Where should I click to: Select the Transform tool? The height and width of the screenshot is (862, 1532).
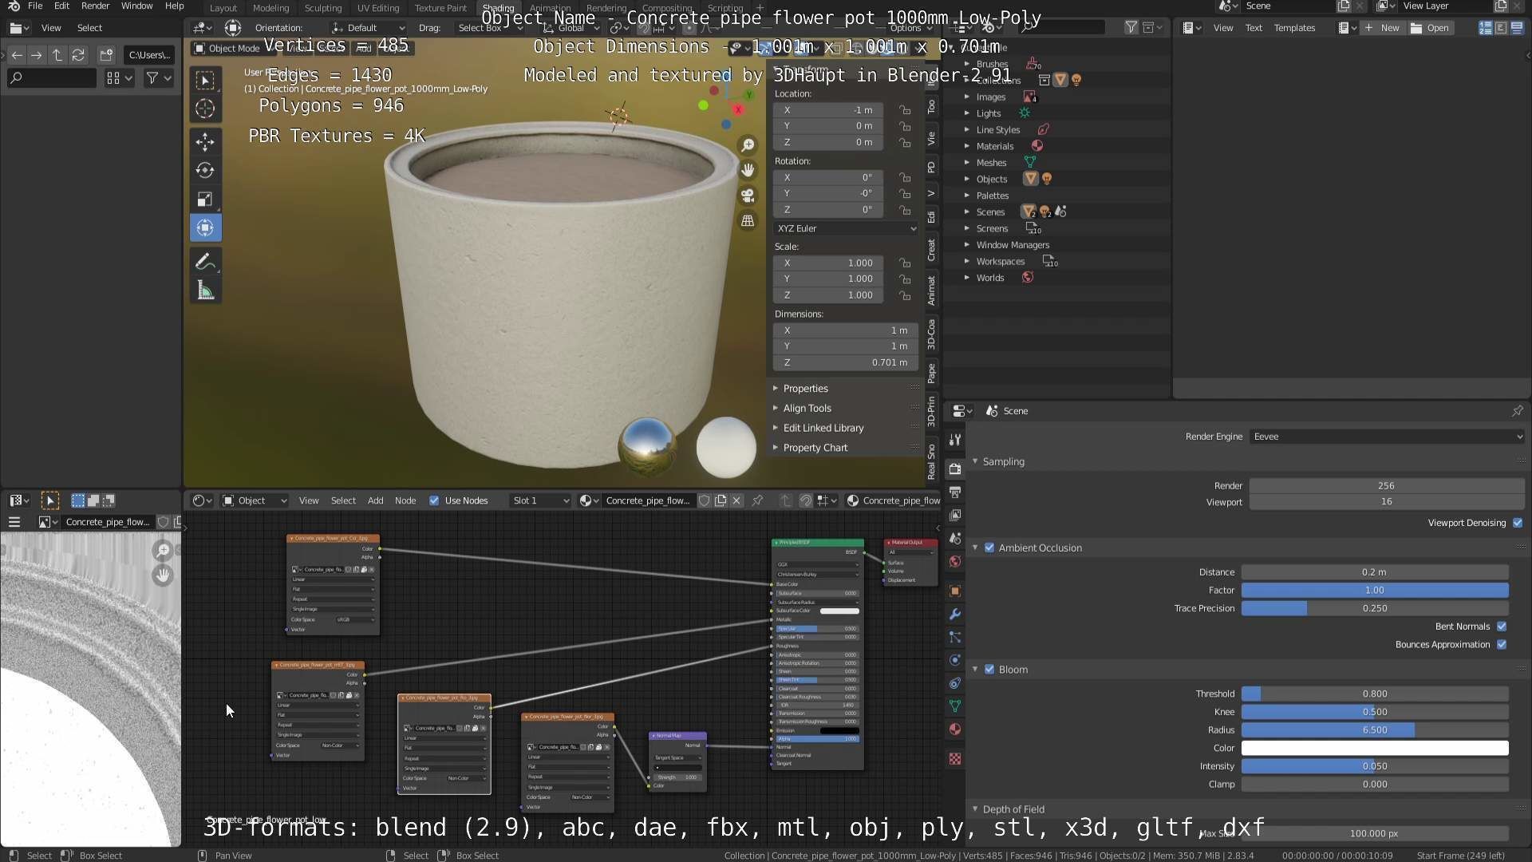point(205,228)
